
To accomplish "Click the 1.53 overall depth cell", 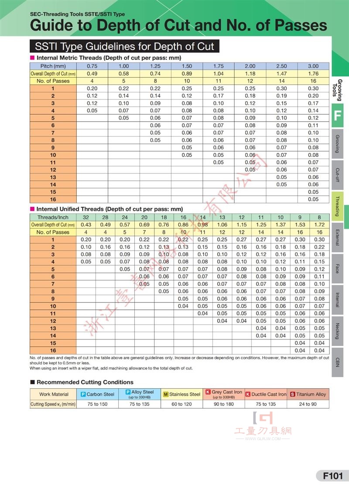I will click(x=300, y=225).
